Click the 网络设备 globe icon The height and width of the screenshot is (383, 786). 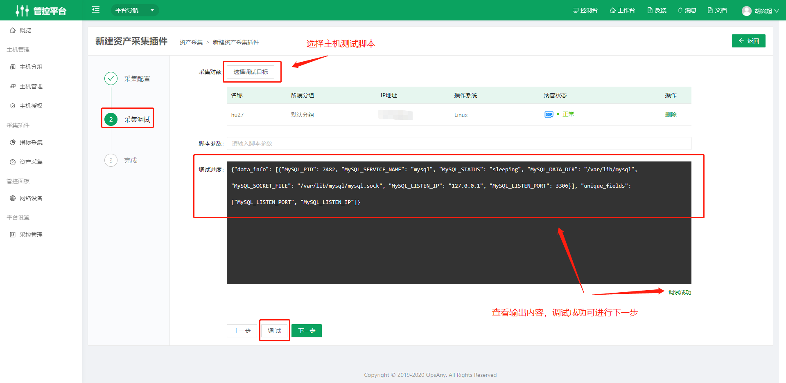pos(13,198)
